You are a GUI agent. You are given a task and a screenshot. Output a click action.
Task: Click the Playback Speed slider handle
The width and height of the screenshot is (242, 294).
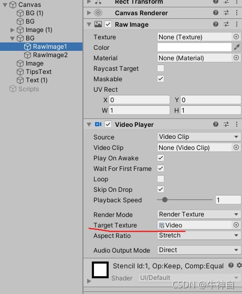(165, 200)
